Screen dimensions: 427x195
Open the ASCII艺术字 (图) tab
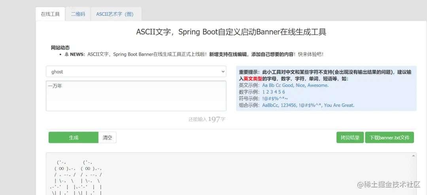[115, 14]
